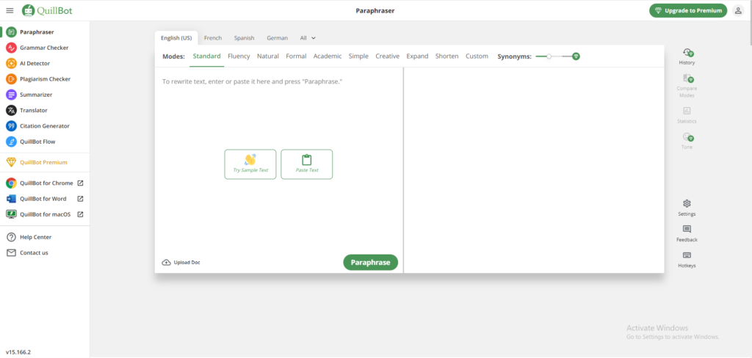Open the Citation Generator icon
This screenshot has width=752, height=358.
coord(11,126)
